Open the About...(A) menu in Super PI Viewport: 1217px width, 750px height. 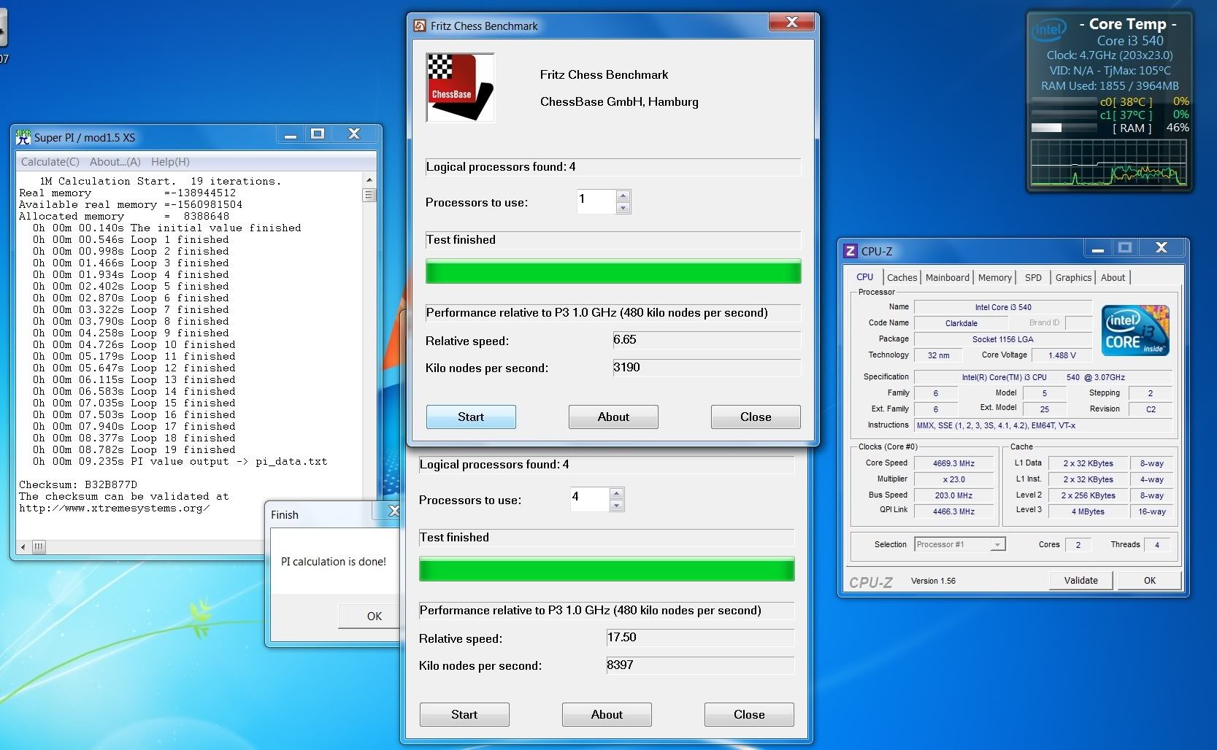115,162
